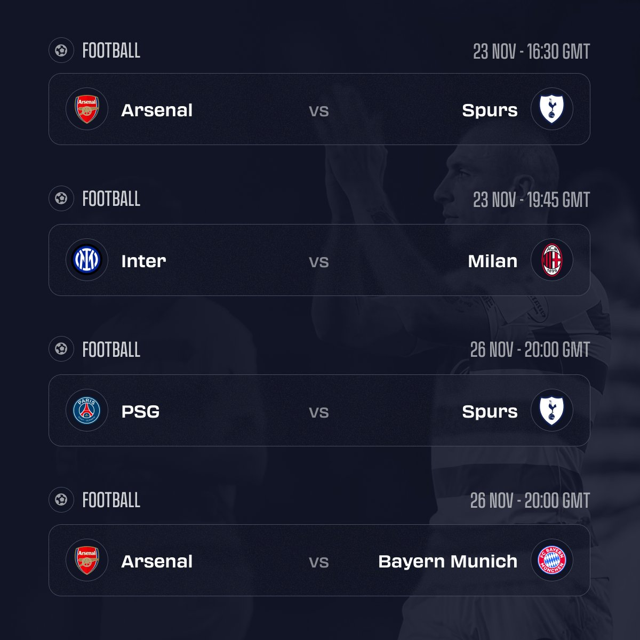This screenshot has height=640, width=640.
Task: Click "vs" in the Arsenal–Spurs card
Action: tap(319, 111)
